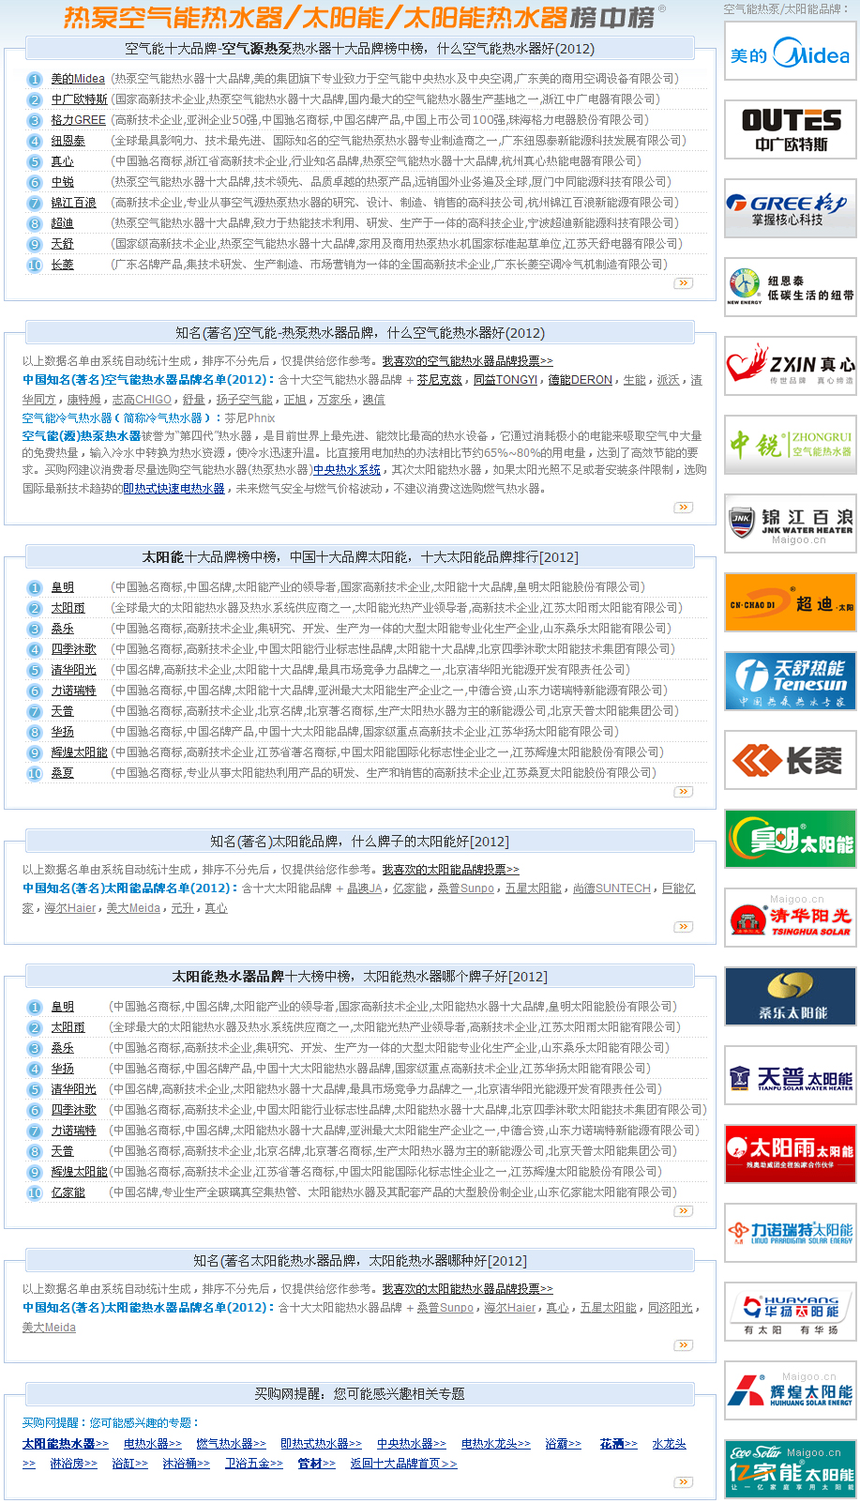Screen dimensions: 860x1503
Task: Open the 美的Midea text link in the list
Action: tap(78, 79)
